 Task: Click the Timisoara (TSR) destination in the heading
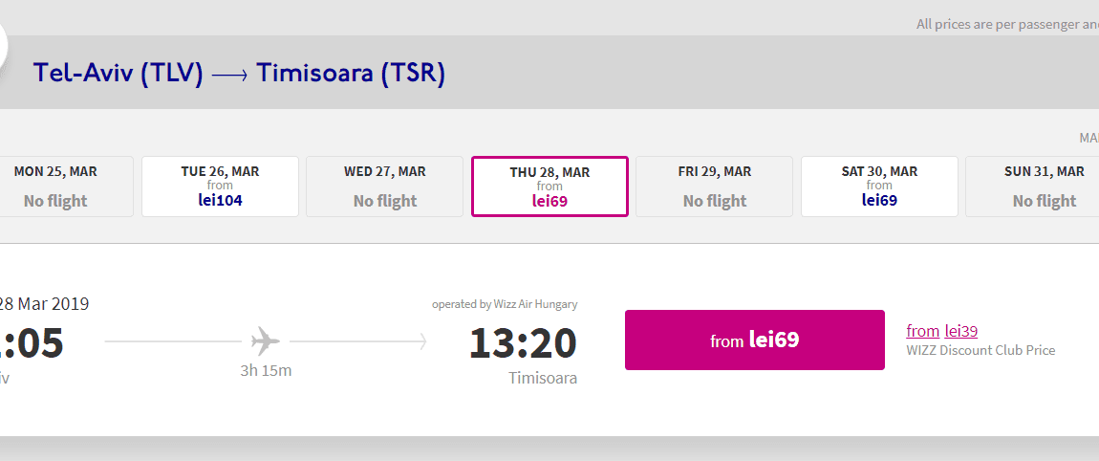351,74
